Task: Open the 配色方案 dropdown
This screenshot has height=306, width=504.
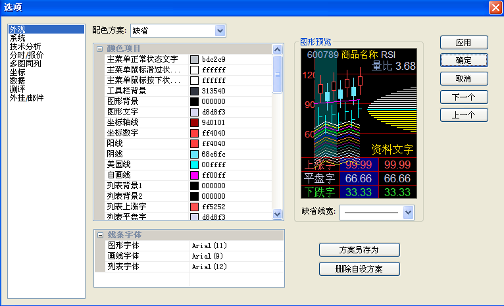Action: point(220,31)
